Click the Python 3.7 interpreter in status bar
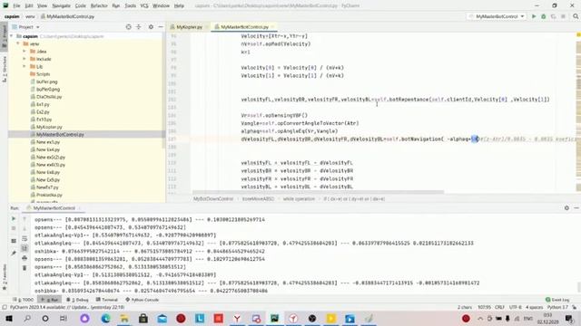The width and height of the screenshot is (581, 326). (x=557, y=308)
